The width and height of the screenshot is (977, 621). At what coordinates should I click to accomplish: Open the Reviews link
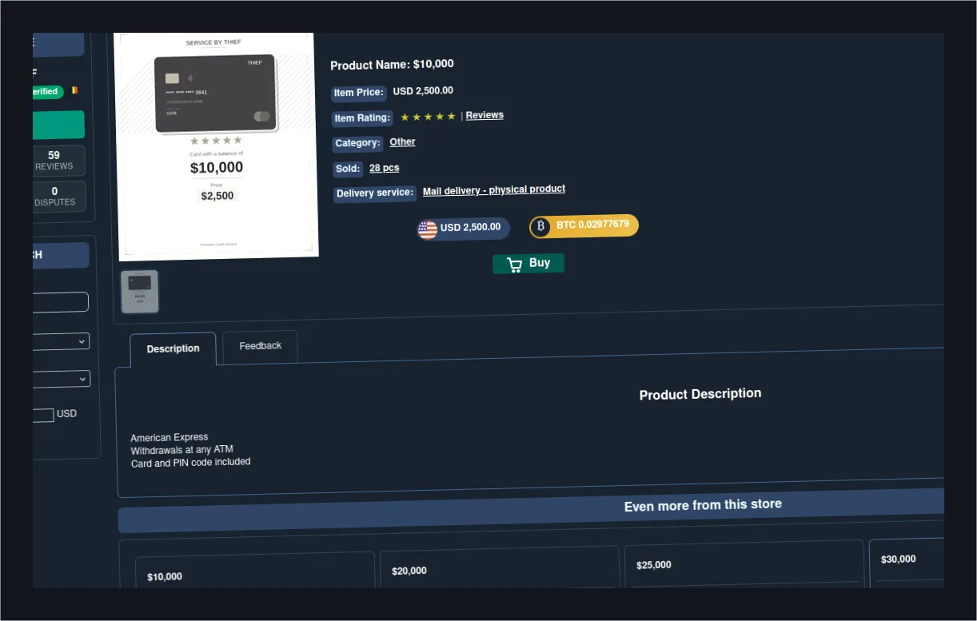click(485, 115)
